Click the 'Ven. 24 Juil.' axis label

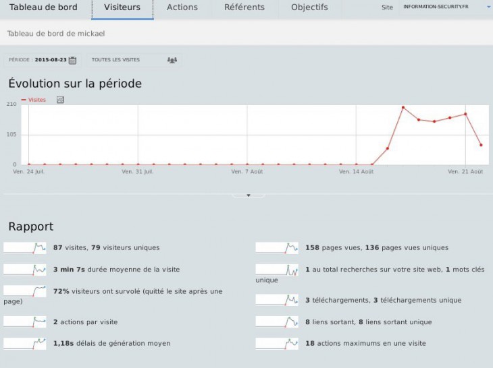[x=28, y=172]
